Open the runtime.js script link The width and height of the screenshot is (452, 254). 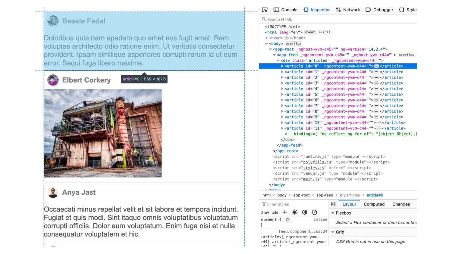315,156
